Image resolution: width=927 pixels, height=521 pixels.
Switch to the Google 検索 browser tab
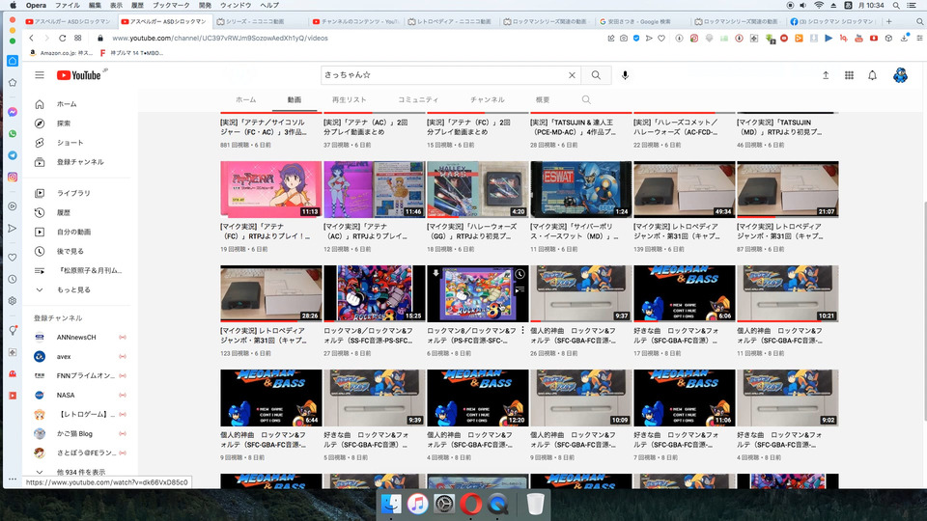[x=638, y=21]
